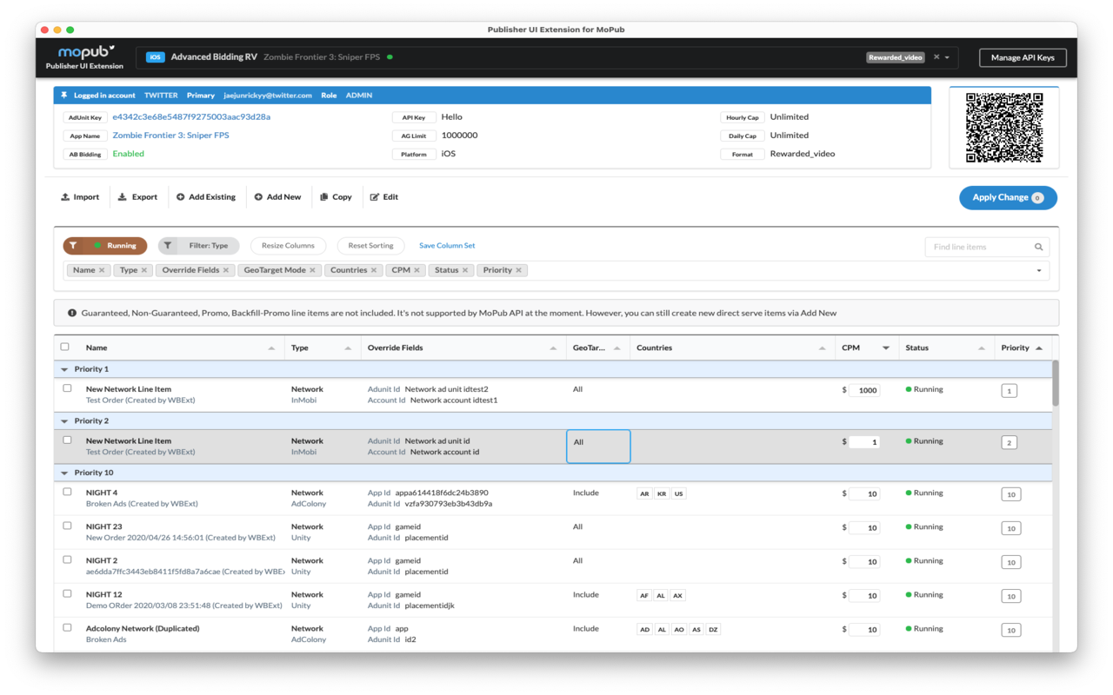Click Add Existing
This screenshot has height=695, width=1113.
tap(206, 197)
